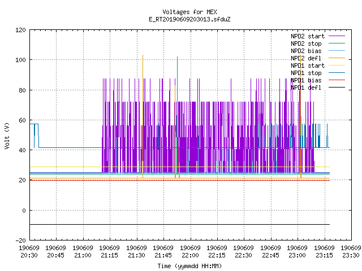Image resolution: width=362 pixels, height=271 pixels.
Task: Click the x-axis time label 21:30
Action: pos(136,255)
